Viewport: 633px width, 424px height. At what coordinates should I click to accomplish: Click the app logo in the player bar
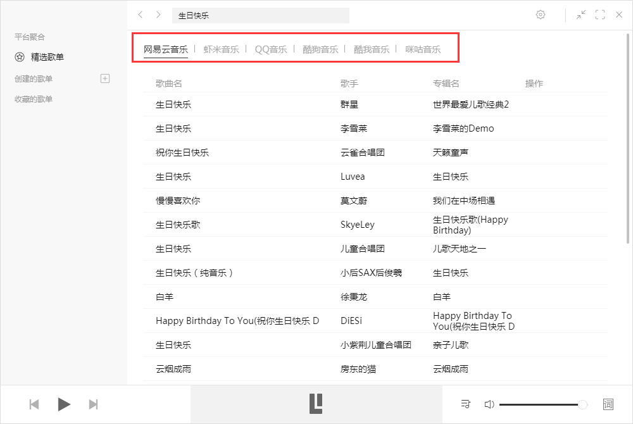(x=315, y=404)
